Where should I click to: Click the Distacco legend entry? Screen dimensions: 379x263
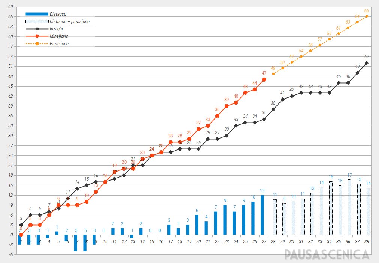(x=58, y=14)
